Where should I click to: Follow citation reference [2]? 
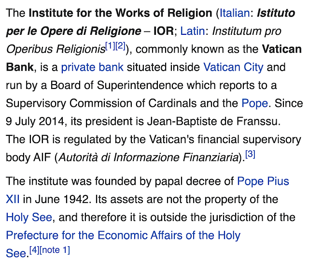tap(120, 46)
